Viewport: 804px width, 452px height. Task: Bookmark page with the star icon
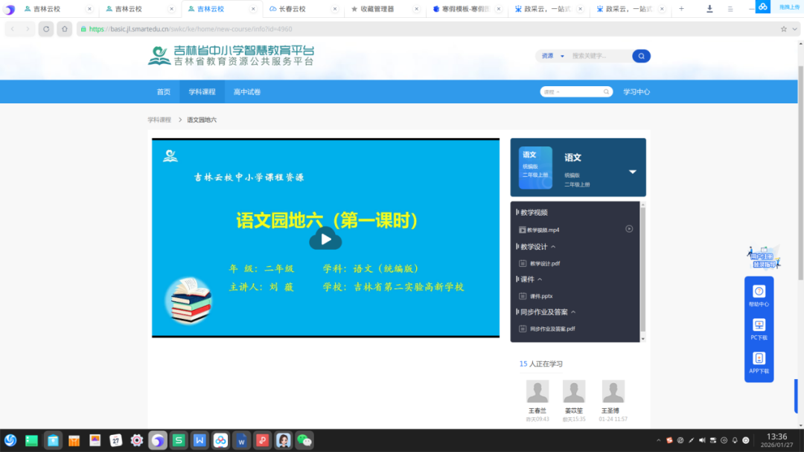783,29
